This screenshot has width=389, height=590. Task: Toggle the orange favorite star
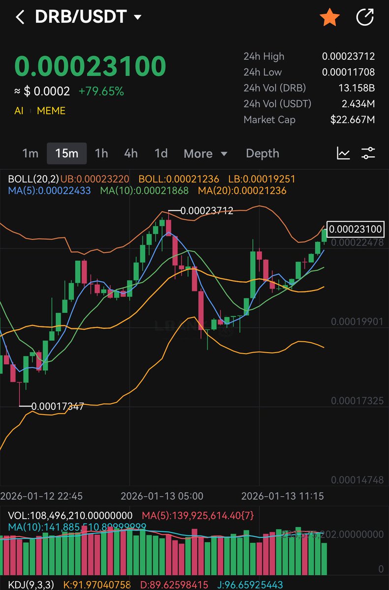(x=329, y=18)
